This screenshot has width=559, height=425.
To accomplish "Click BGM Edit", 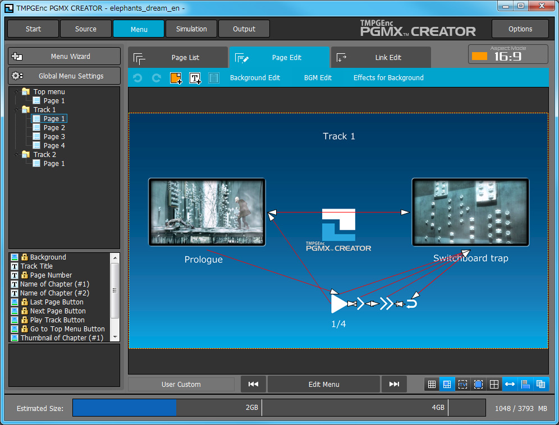I will tap(318, 78).
